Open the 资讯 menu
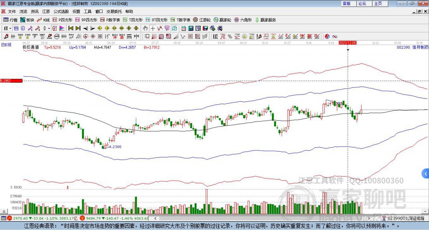Image resolution: width=429 pixels, height=230 pixels. click(x=34, y=11)
